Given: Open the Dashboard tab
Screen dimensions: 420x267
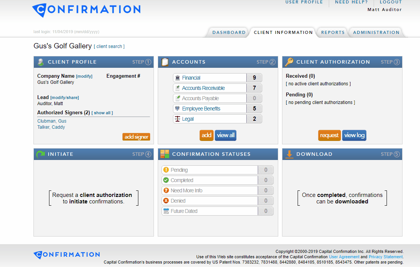Looking at the screenshot, I should tap(229, 33).
